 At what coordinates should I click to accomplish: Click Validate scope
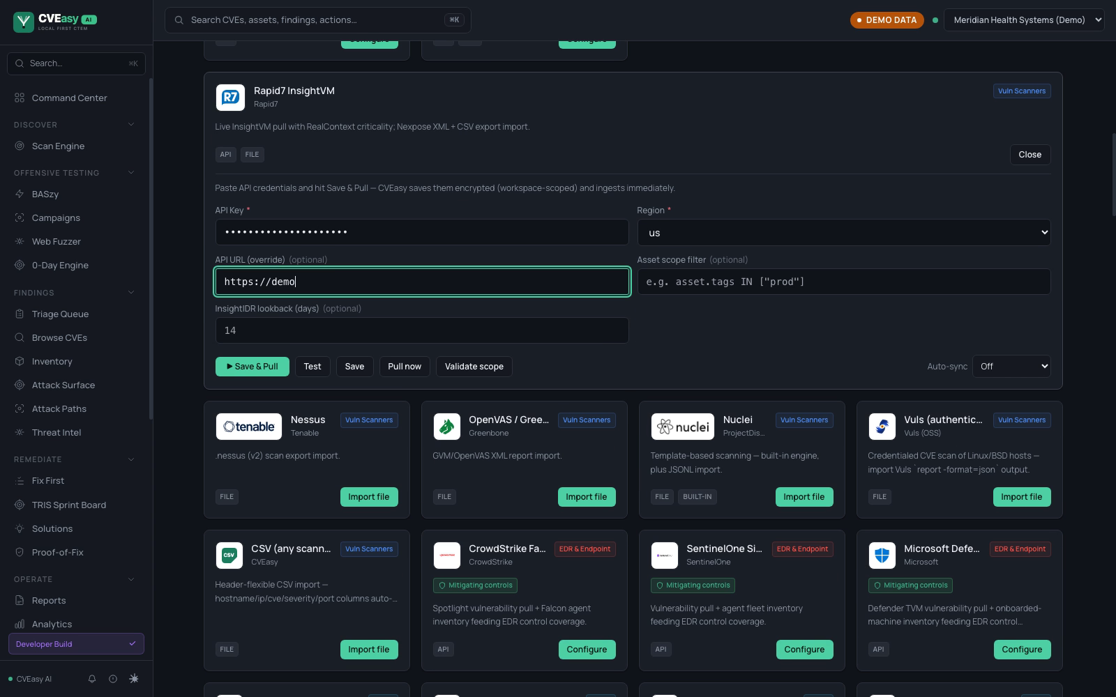[474, 367]
